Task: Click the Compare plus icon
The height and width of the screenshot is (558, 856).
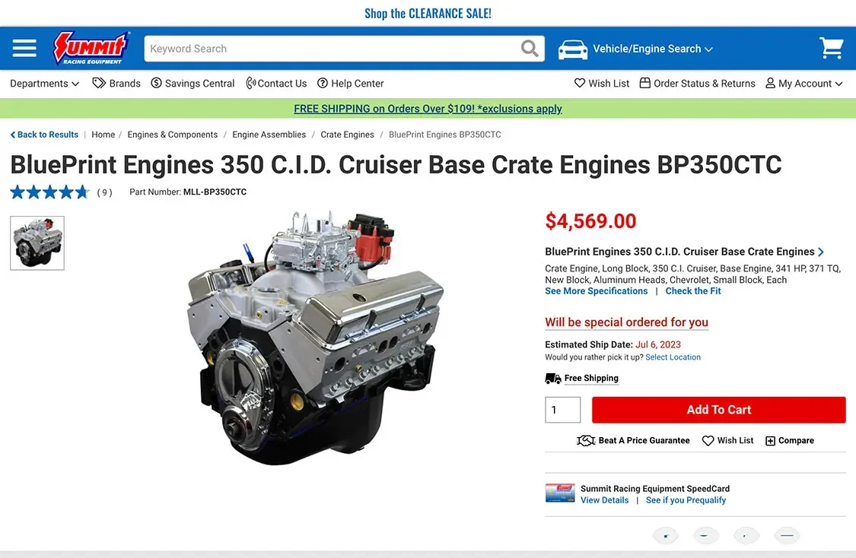Action: click(770, 441)
